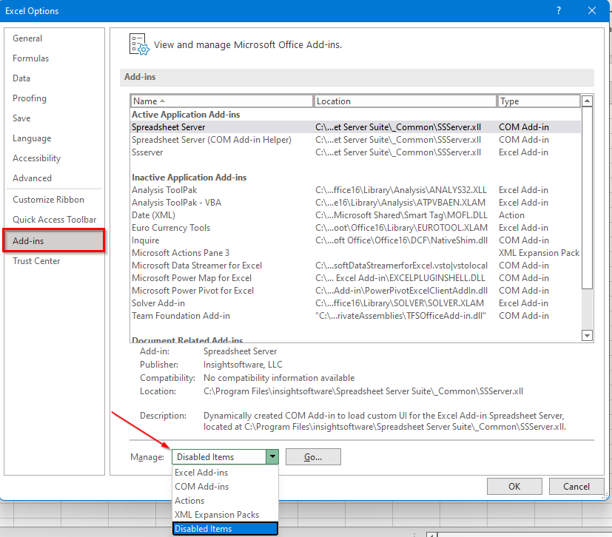Viewport: 612px width, 537px height.
Task: Pick Disabled Items in dropdown list
Action: pyautogui.click(x=204, y=529)
